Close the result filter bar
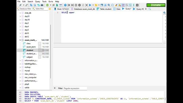Image resolution: width=183 pixels, height=103 pixels. [x=55, y=88]
